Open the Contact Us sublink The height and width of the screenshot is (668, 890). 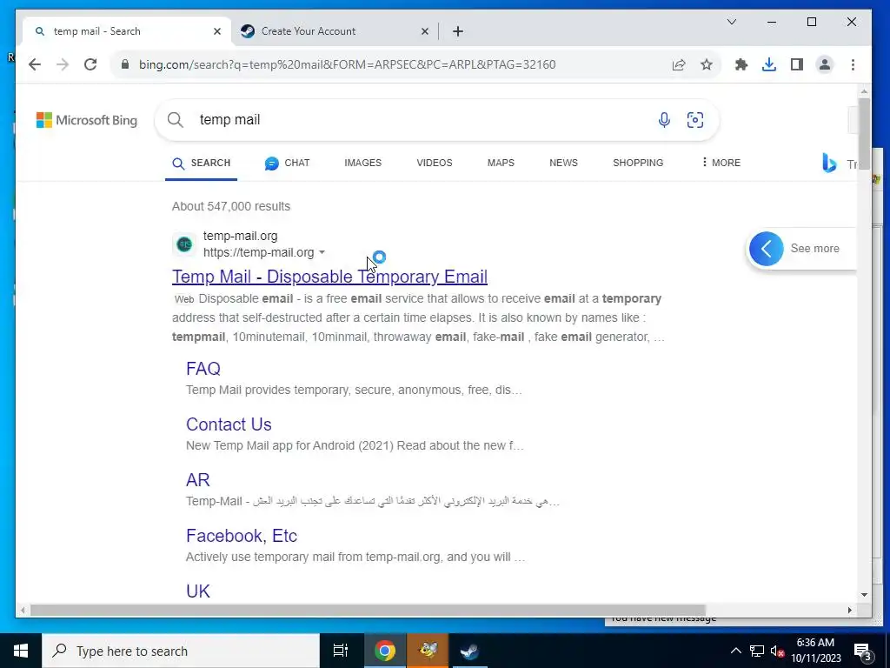point(229,424)
